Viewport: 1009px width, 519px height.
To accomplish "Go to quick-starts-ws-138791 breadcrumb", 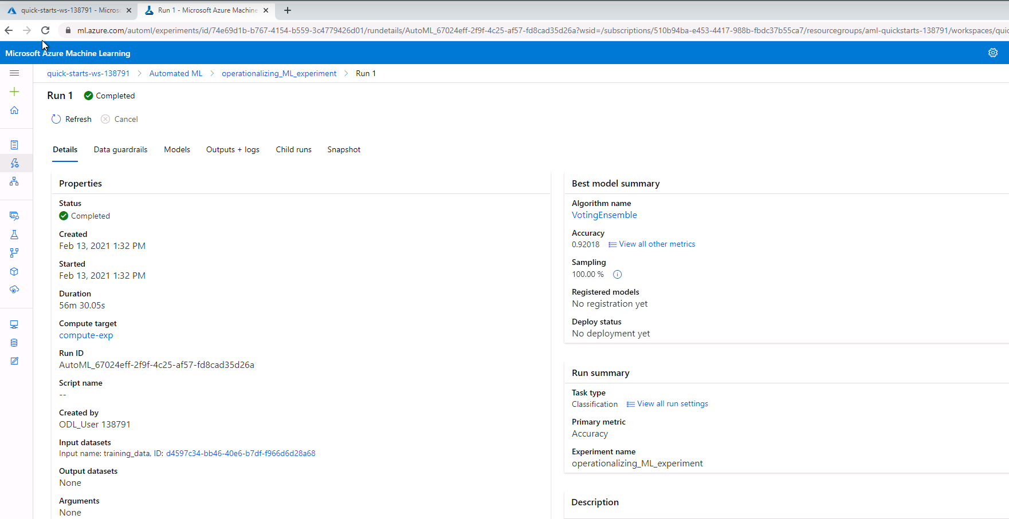I will pyautogui.click(x=88, y=73).
